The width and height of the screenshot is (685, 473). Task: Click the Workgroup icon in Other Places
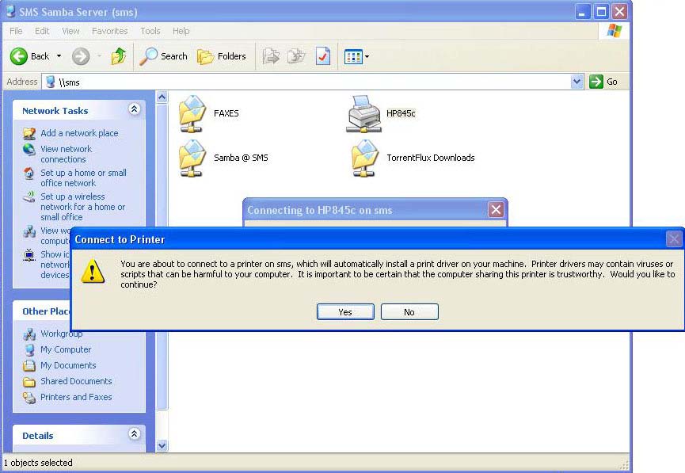29,334
